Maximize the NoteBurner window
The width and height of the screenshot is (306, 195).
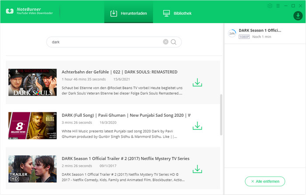click(x=293, y=6)
